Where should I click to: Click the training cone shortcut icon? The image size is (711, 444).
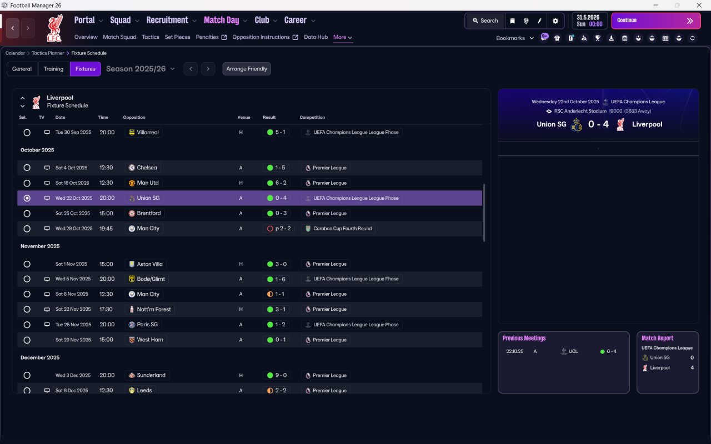[x=611, y=38]
